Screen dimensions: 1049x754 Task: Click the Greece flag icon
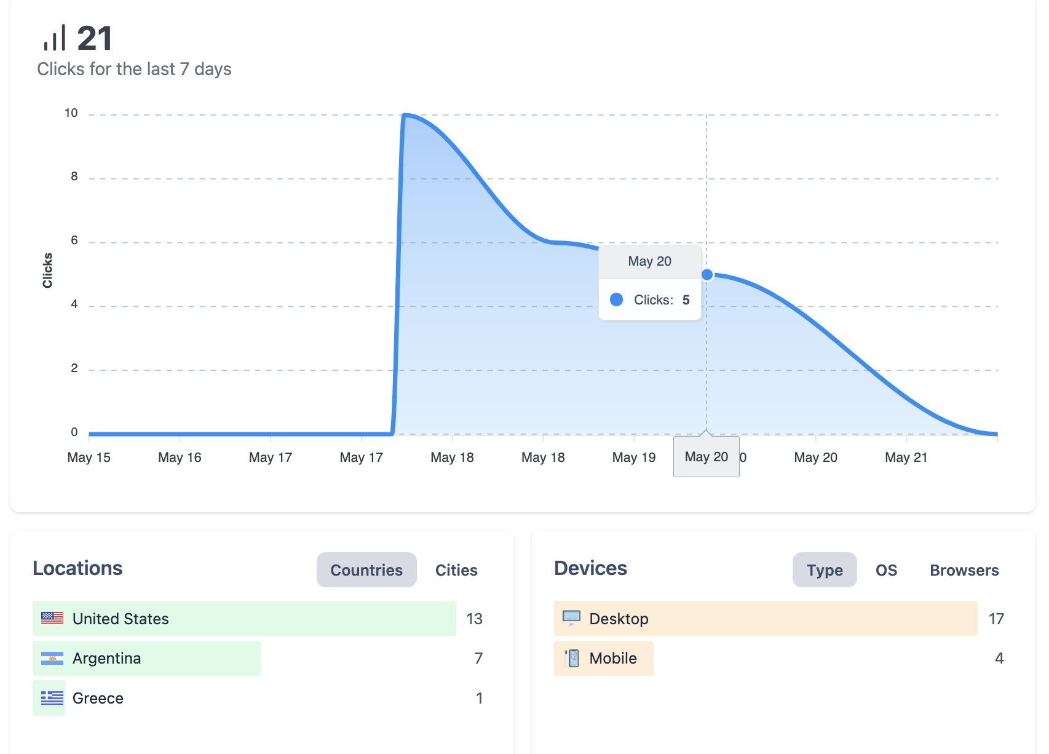[x=52, y=698]
